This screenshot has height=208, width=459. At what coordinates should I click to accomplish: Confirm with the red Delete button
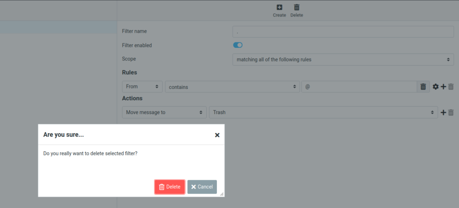tap(169, 187)
